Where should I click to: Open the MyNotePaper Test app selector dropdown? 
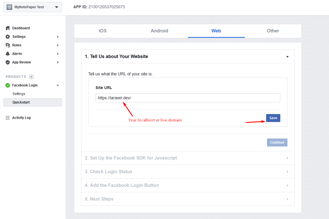point(33,7)
